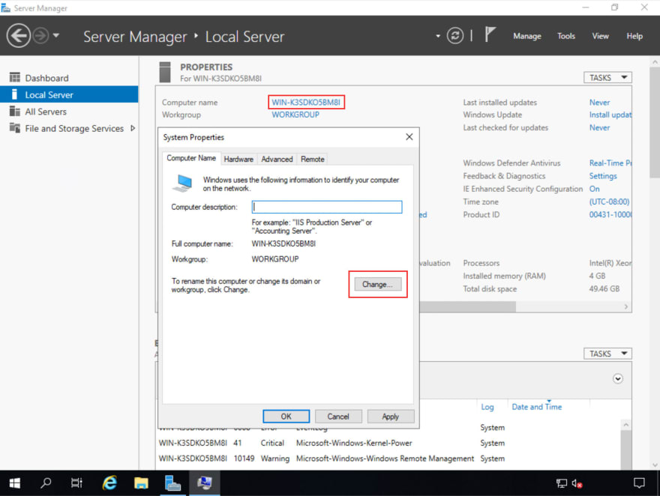Open File Explorer from taskbar
This screenshot has height=496, width=660.
pyautogui.click(x=141, y=483)
